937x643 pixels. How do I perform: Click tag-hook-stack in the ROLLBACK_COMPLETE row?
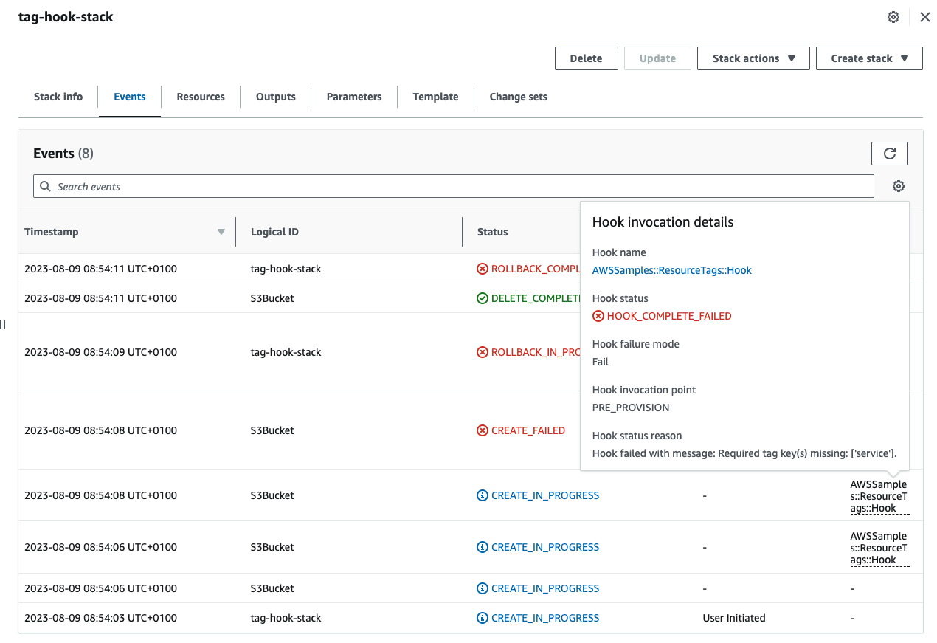[x=286, y=269]
